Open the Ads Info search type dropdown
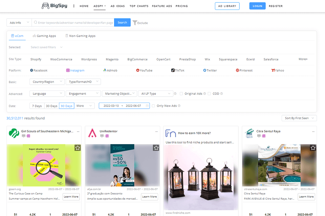 [19, 23]
